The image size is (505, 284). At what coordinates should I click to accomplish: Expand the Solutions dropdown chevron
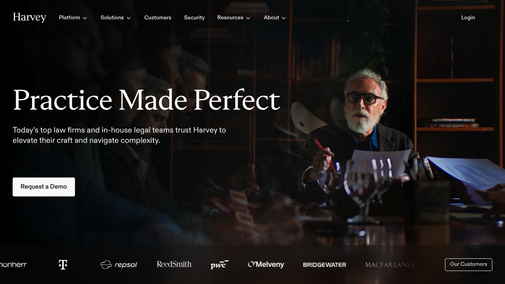(129, 18)
